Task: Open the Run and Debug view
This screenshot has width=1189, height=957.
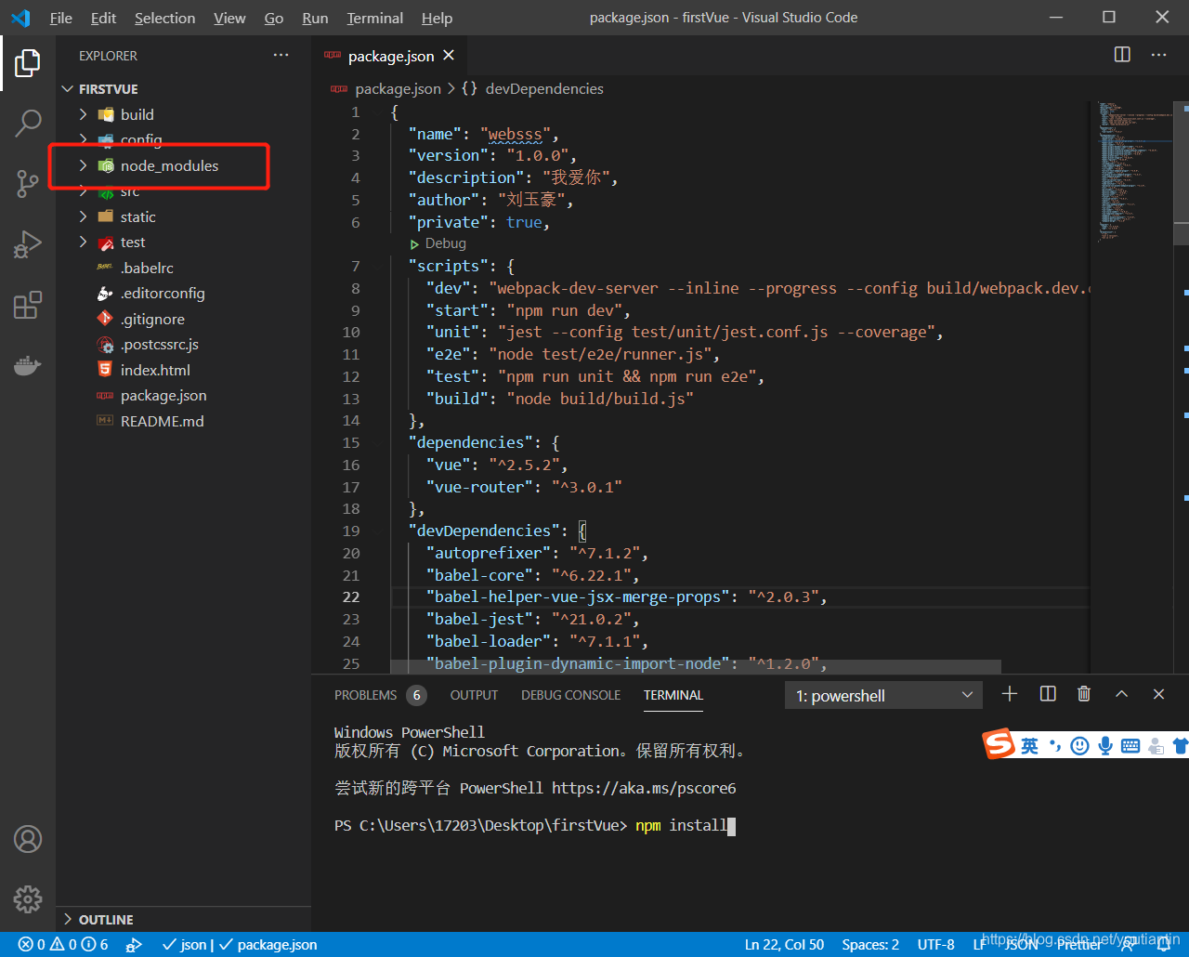Action: click(x=28, y=244)
